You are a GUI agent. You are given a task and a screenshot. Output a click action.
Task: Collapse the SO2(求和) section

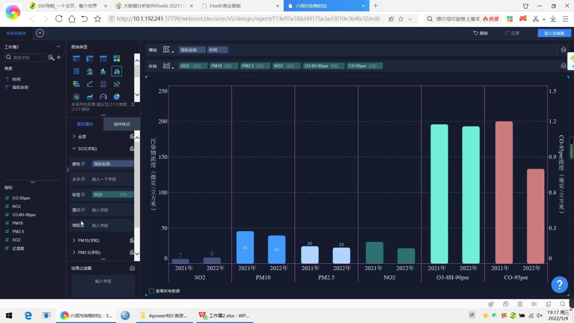point(74,148)
